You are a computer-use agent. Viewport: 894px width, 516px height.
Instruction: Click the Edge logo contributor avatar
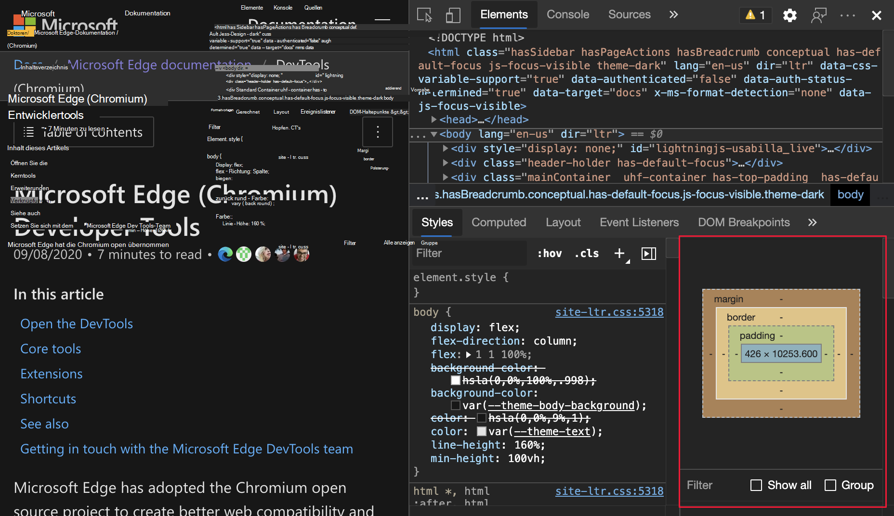(x=225, y=254)
